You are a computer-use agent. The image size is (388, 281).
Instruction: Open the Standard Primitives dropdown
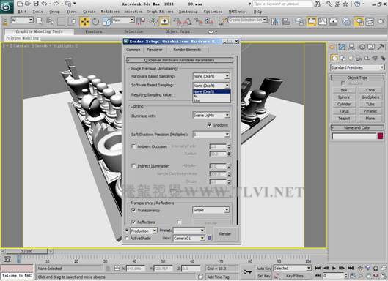click(x=357, y=67)
